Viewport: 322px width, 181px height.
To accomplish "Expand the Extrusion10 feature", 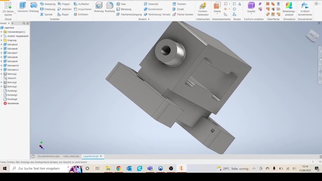I will (x=1, y=66).
